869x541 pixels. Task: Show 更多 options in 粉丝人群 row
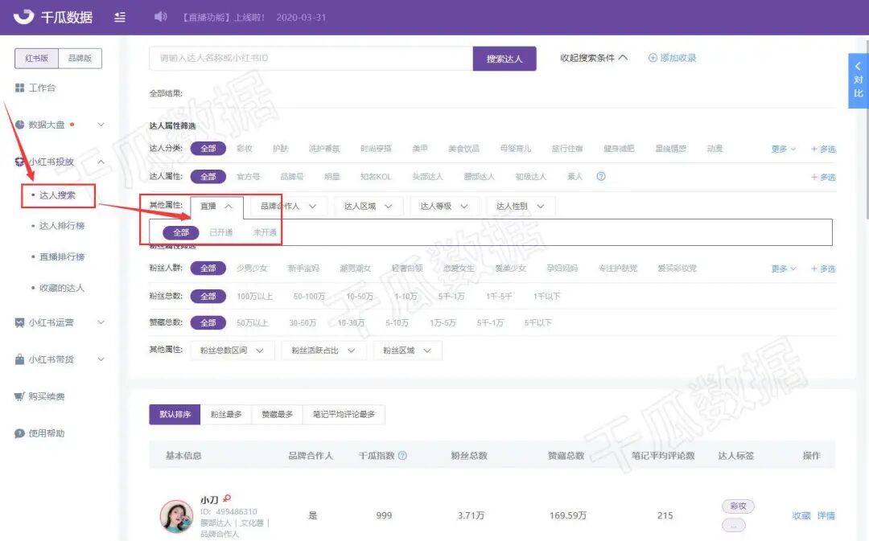click(x=783, y=268)
